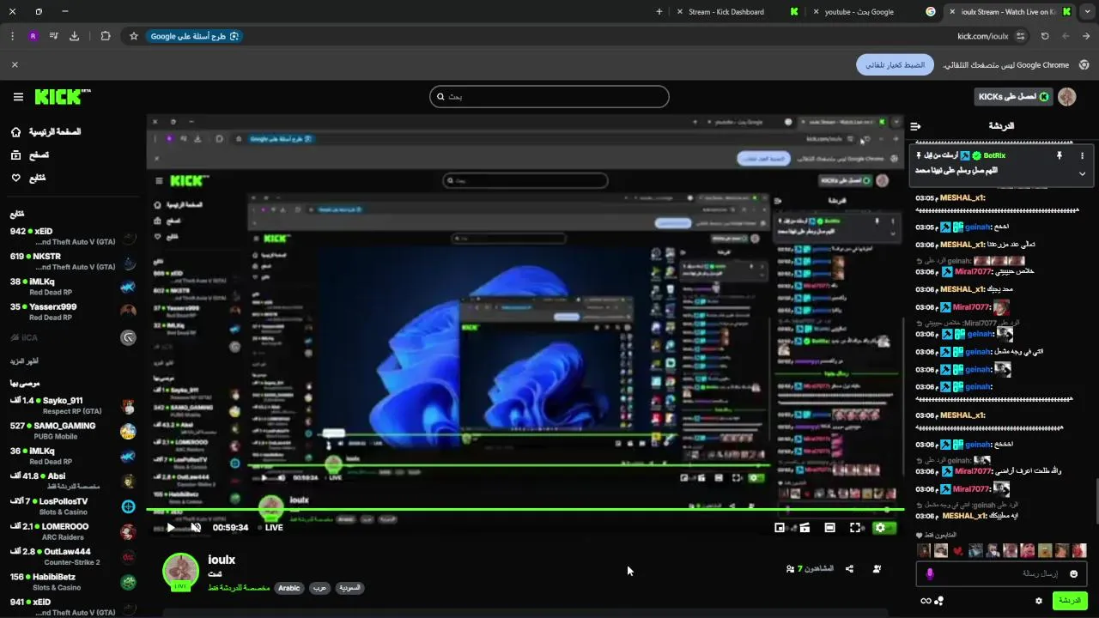Open OutLaw444 recommended channel
The width and height of the screenshot is (1099, 618).
click(73, 556)
